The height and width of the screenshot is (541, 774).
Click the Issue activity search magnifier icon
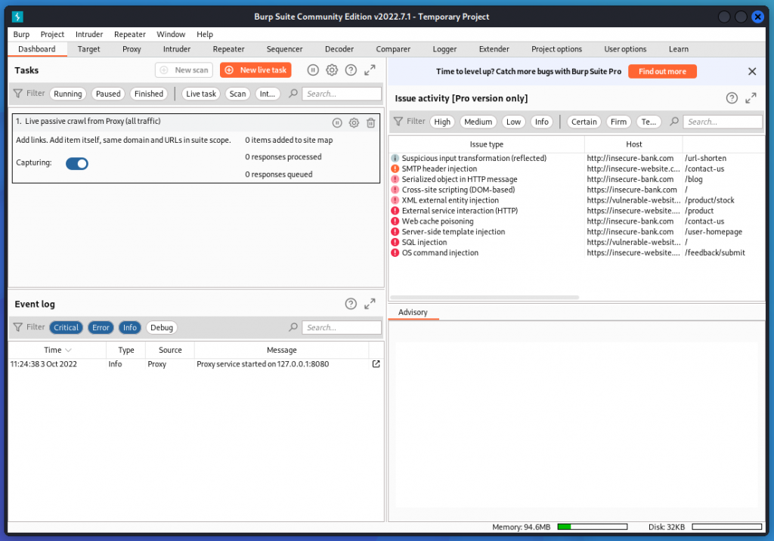coord(673,122)
